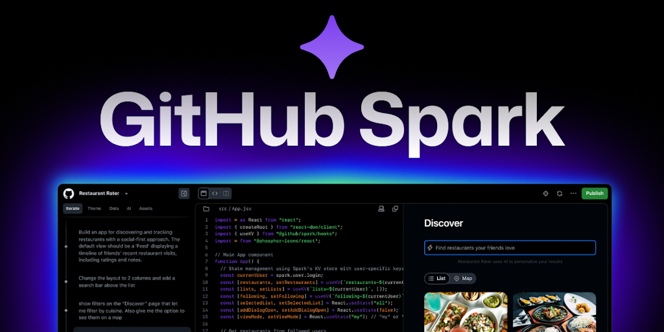The width and height of the screenshot is (664, 332).
Task: Click the 'const currentUser' code line
Action: (272, 275)
